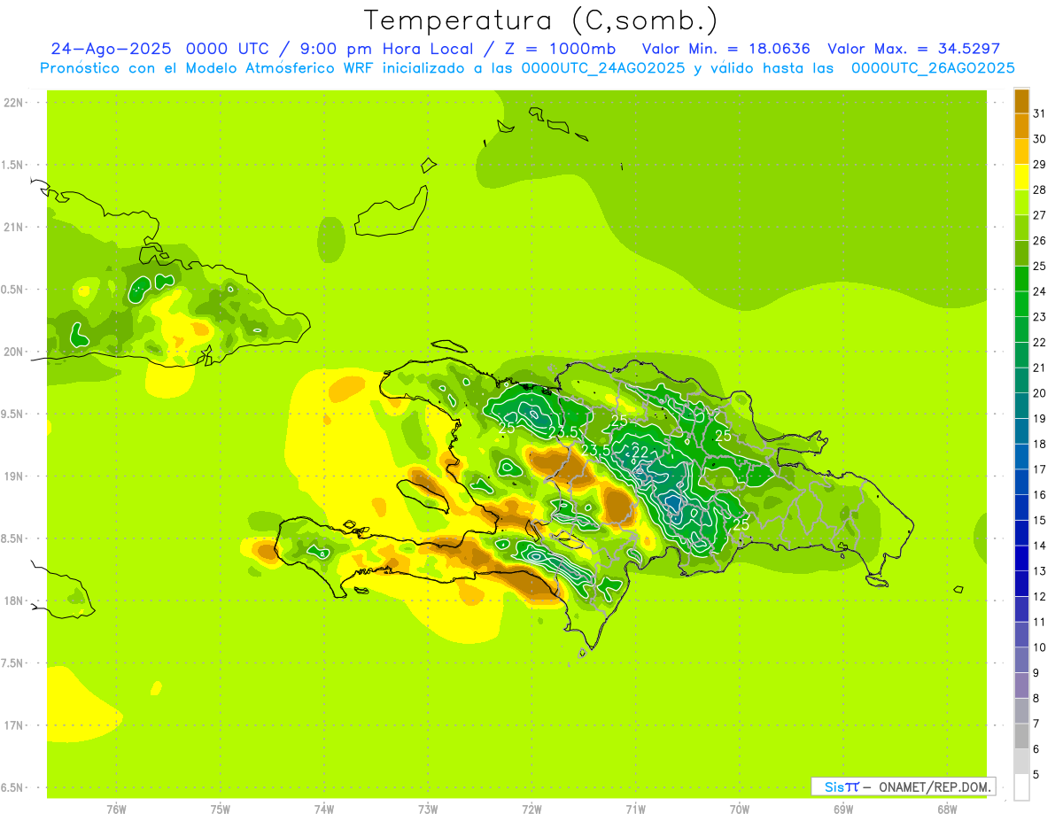Click the color bar label '23'
This screenshot has width=1063, height=821.
pyautogui.click(x=1039, y=316)
